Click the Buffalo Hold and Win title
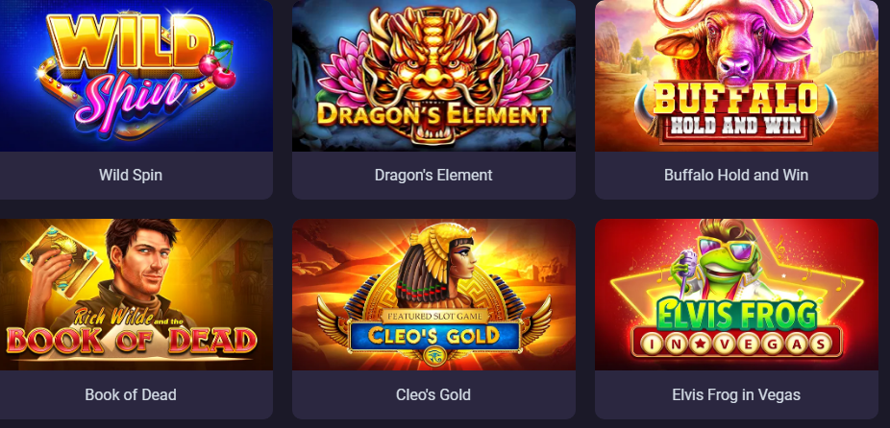Viewport: 890px width, 428px height. point(736,176)
